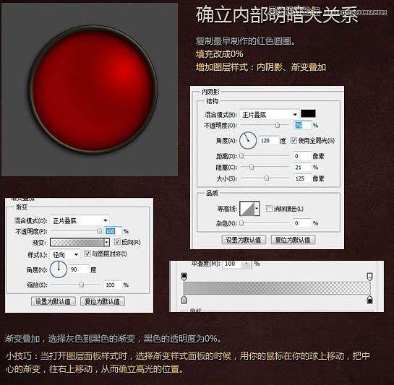Click the 大小 size slider handle
394x385 pixels.
point(267,178)
